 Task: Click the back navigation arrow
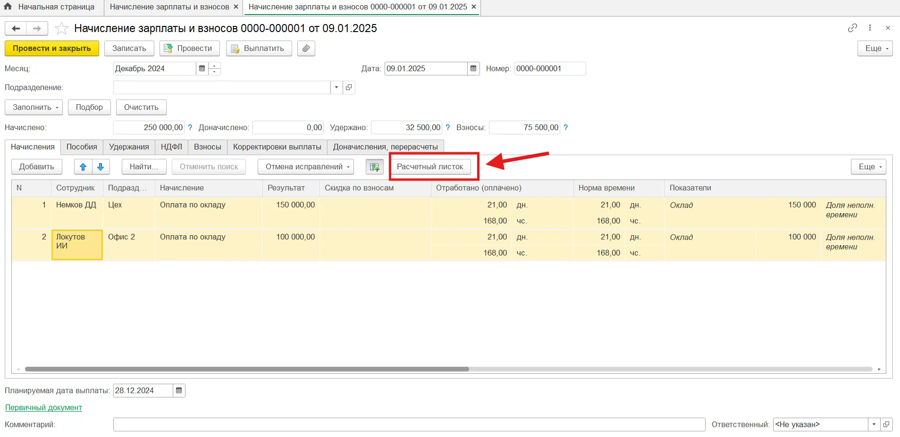pyautogui.click(x=16, y=29)
